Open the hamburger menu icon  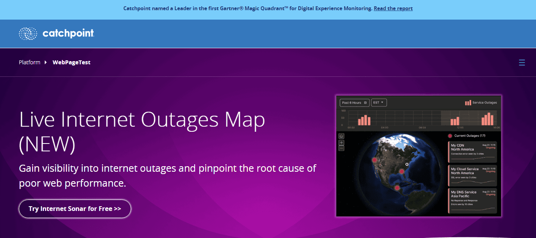pos(521,62)
